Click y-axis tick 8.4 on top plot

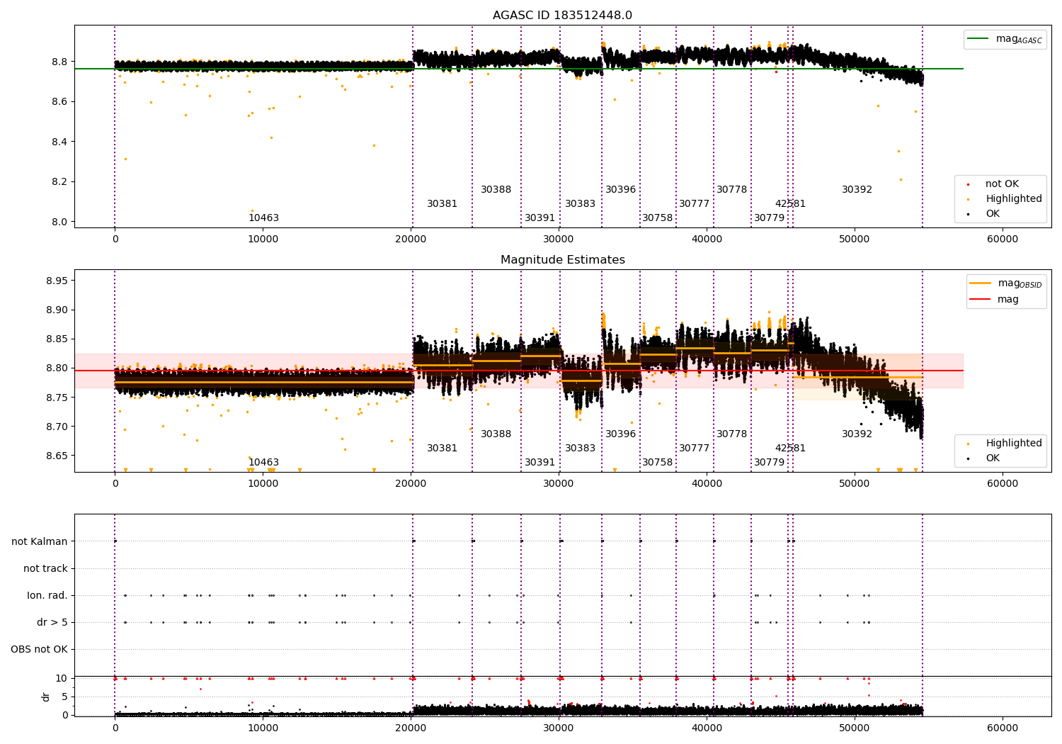pyautogui.click(x=60, y=142)
